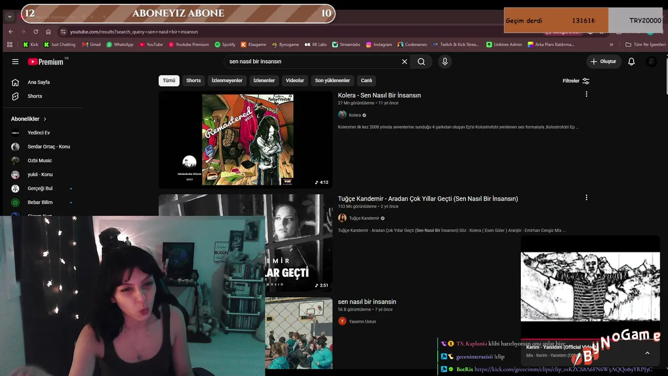Visit the Yasemn Ustun channel

(x=363, y=322)
